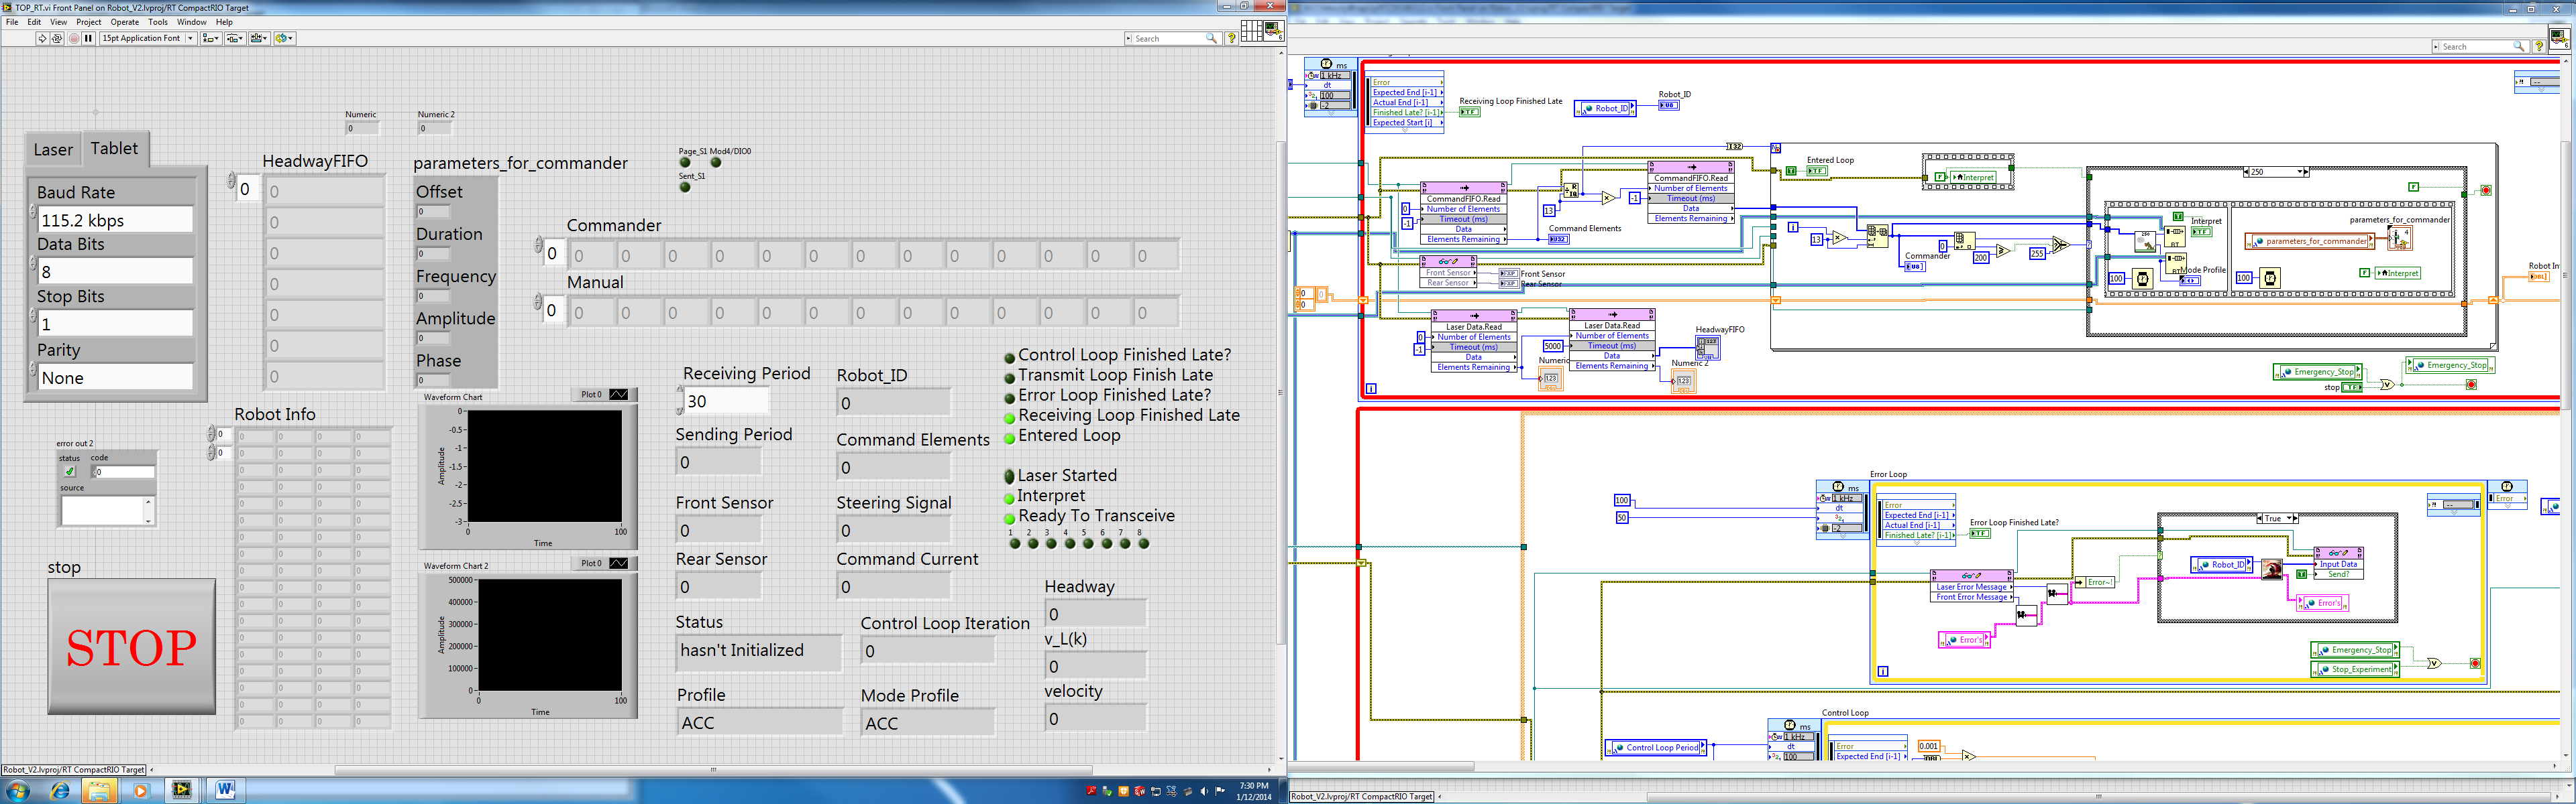Click the context help question mark icon
This screenshot has height=804, width=2576.
tap(1232, 38)
